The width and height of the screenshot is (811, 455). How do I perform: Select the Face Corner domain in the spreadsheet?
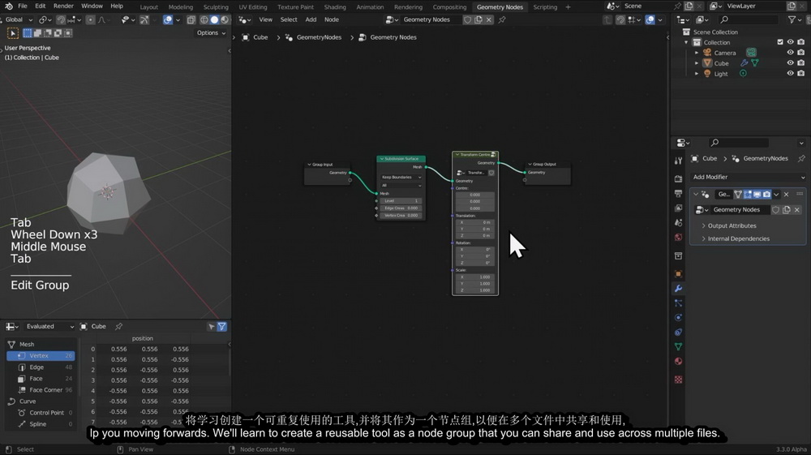point(41,390)
